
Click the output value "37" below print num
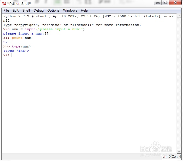click(5, 42)
